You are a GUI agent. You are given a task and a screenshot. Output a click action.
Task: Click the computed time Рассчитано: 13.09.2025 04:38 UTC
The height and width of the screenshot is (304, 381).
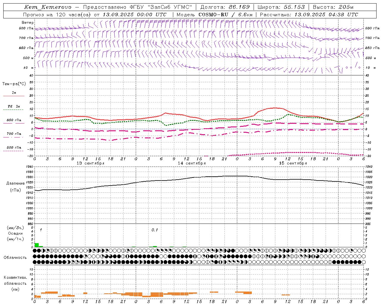pos(309,15)
